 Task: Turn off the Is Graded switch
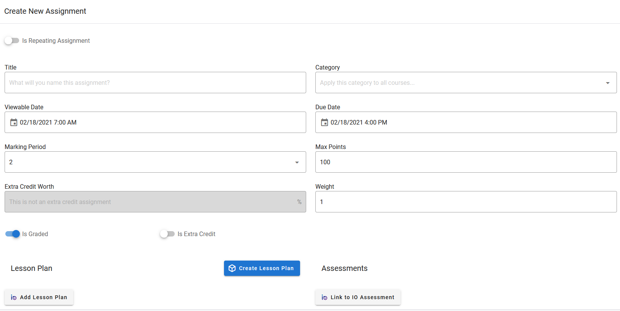click(12, 234)
